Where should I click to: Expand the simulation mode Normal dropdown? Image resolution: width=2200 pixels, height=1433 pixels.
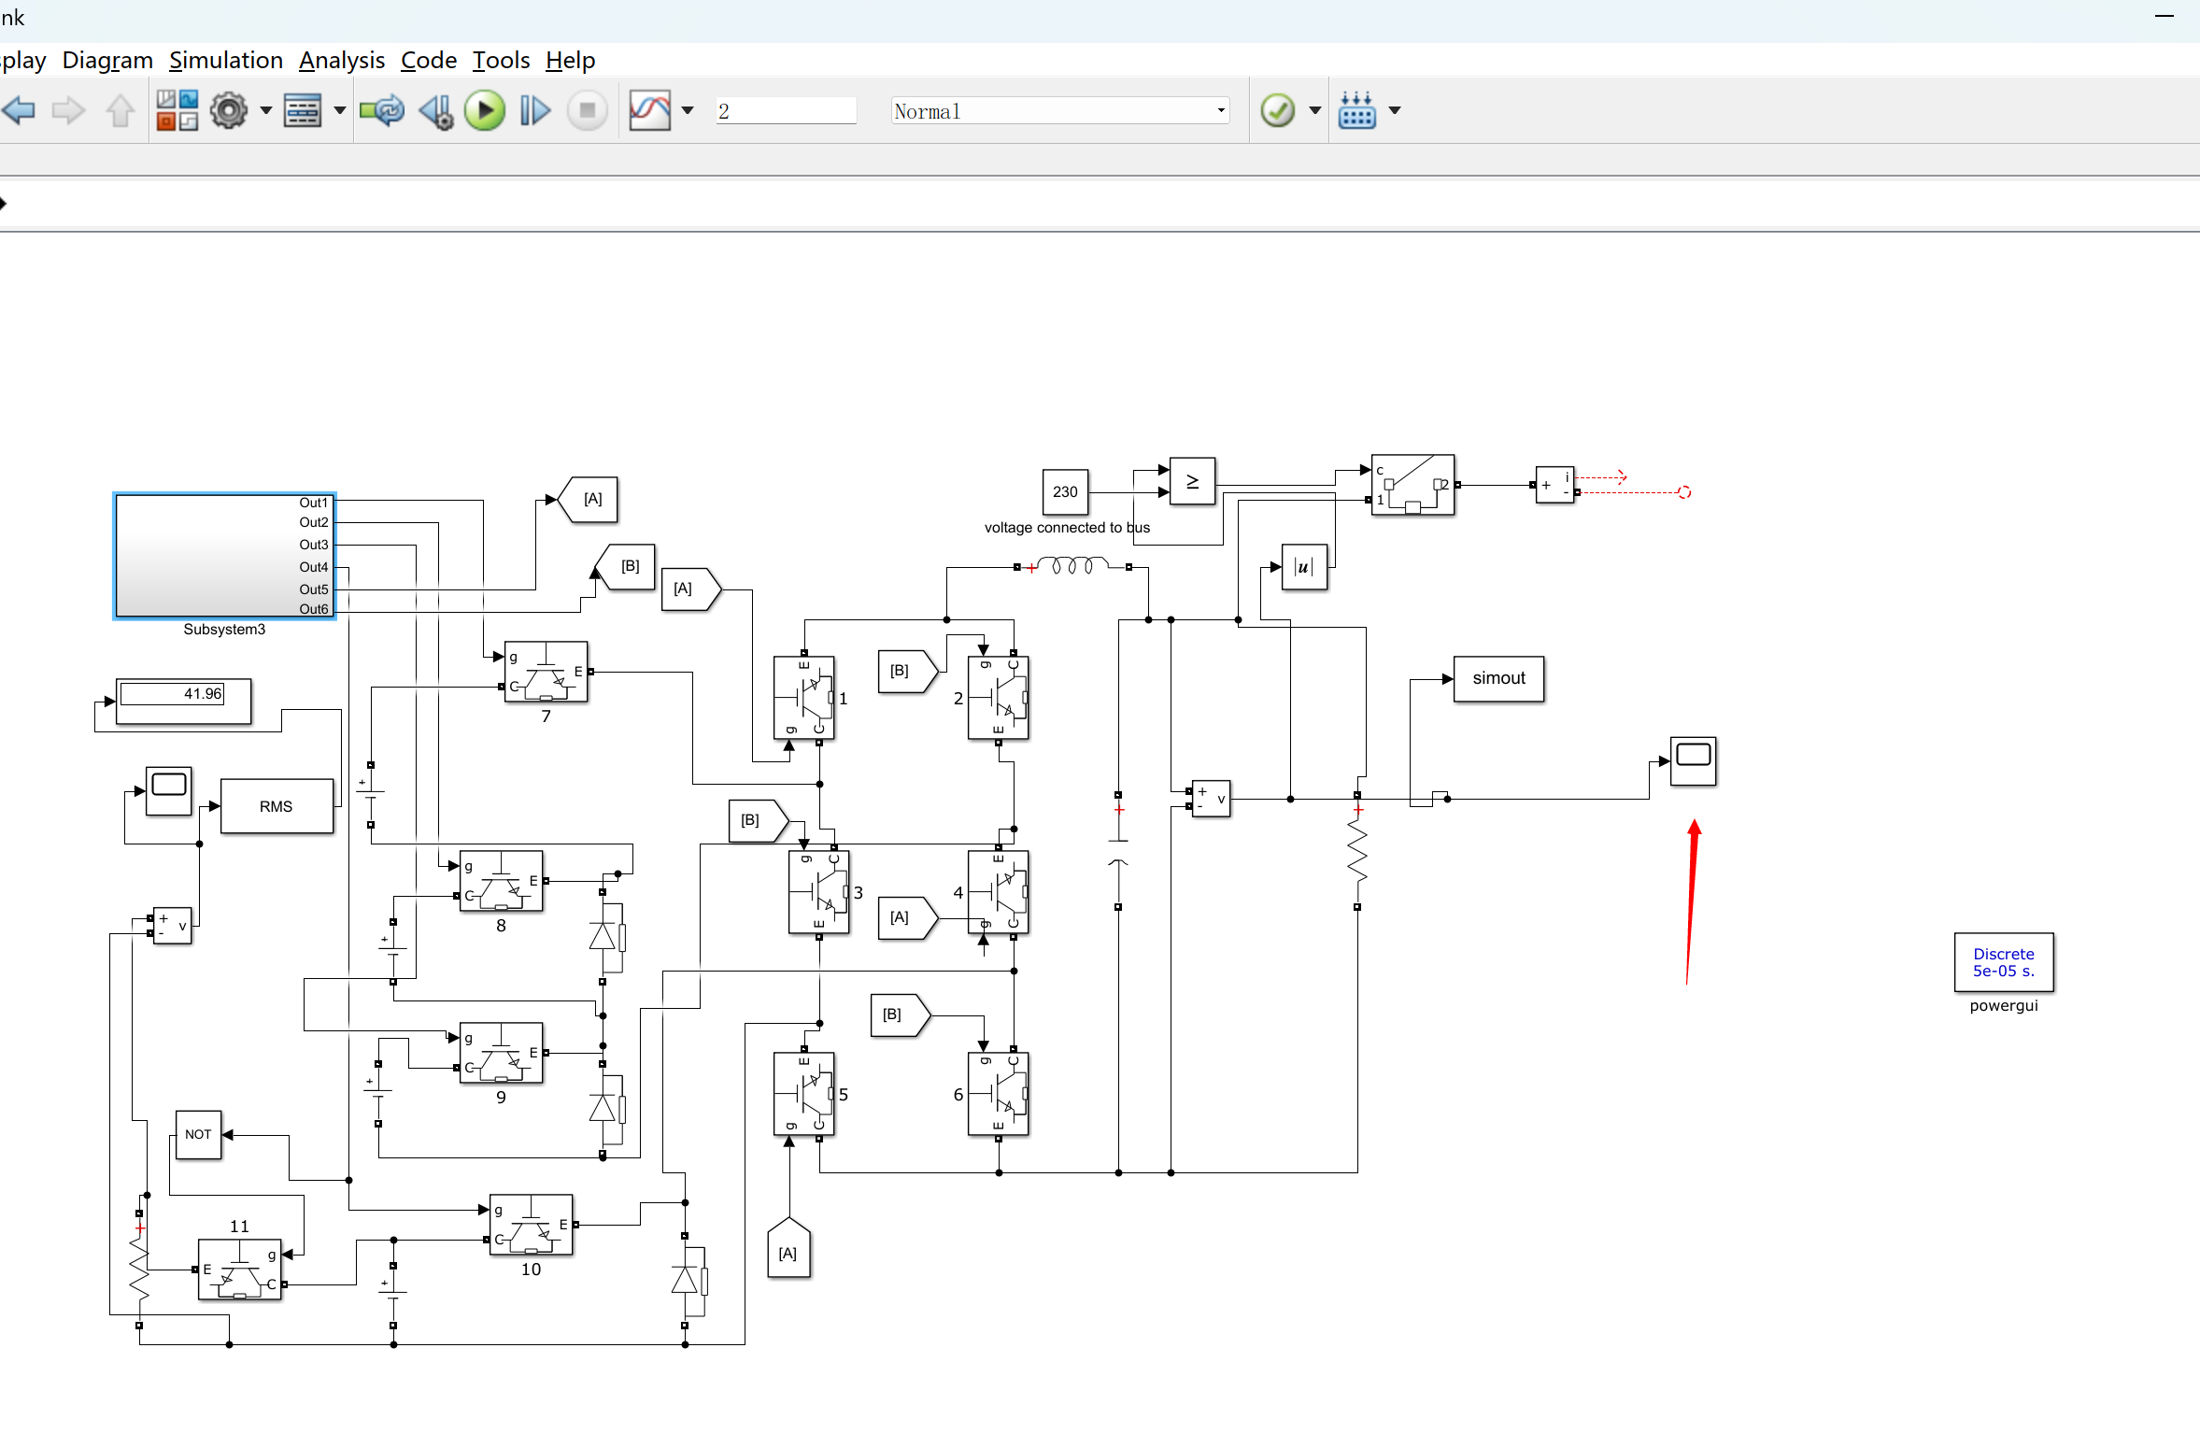pos(1220,110)
